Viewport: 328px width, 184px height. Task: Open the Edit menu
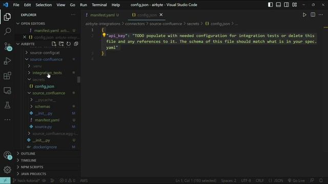click(x=27, y=5)
